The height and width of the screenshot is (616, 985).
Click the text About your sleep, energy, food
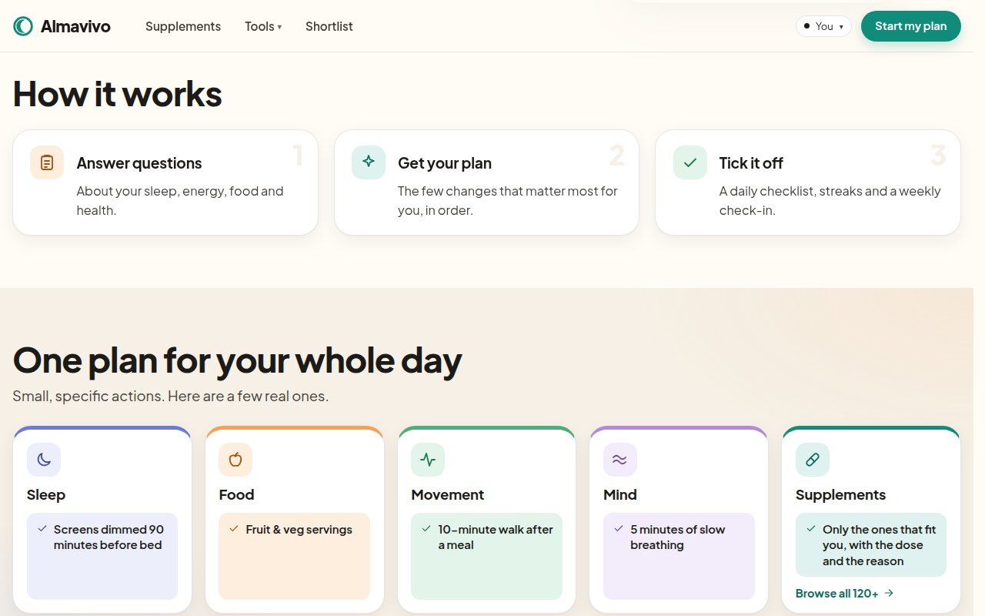pyautogui.click(x=180, y=200)
